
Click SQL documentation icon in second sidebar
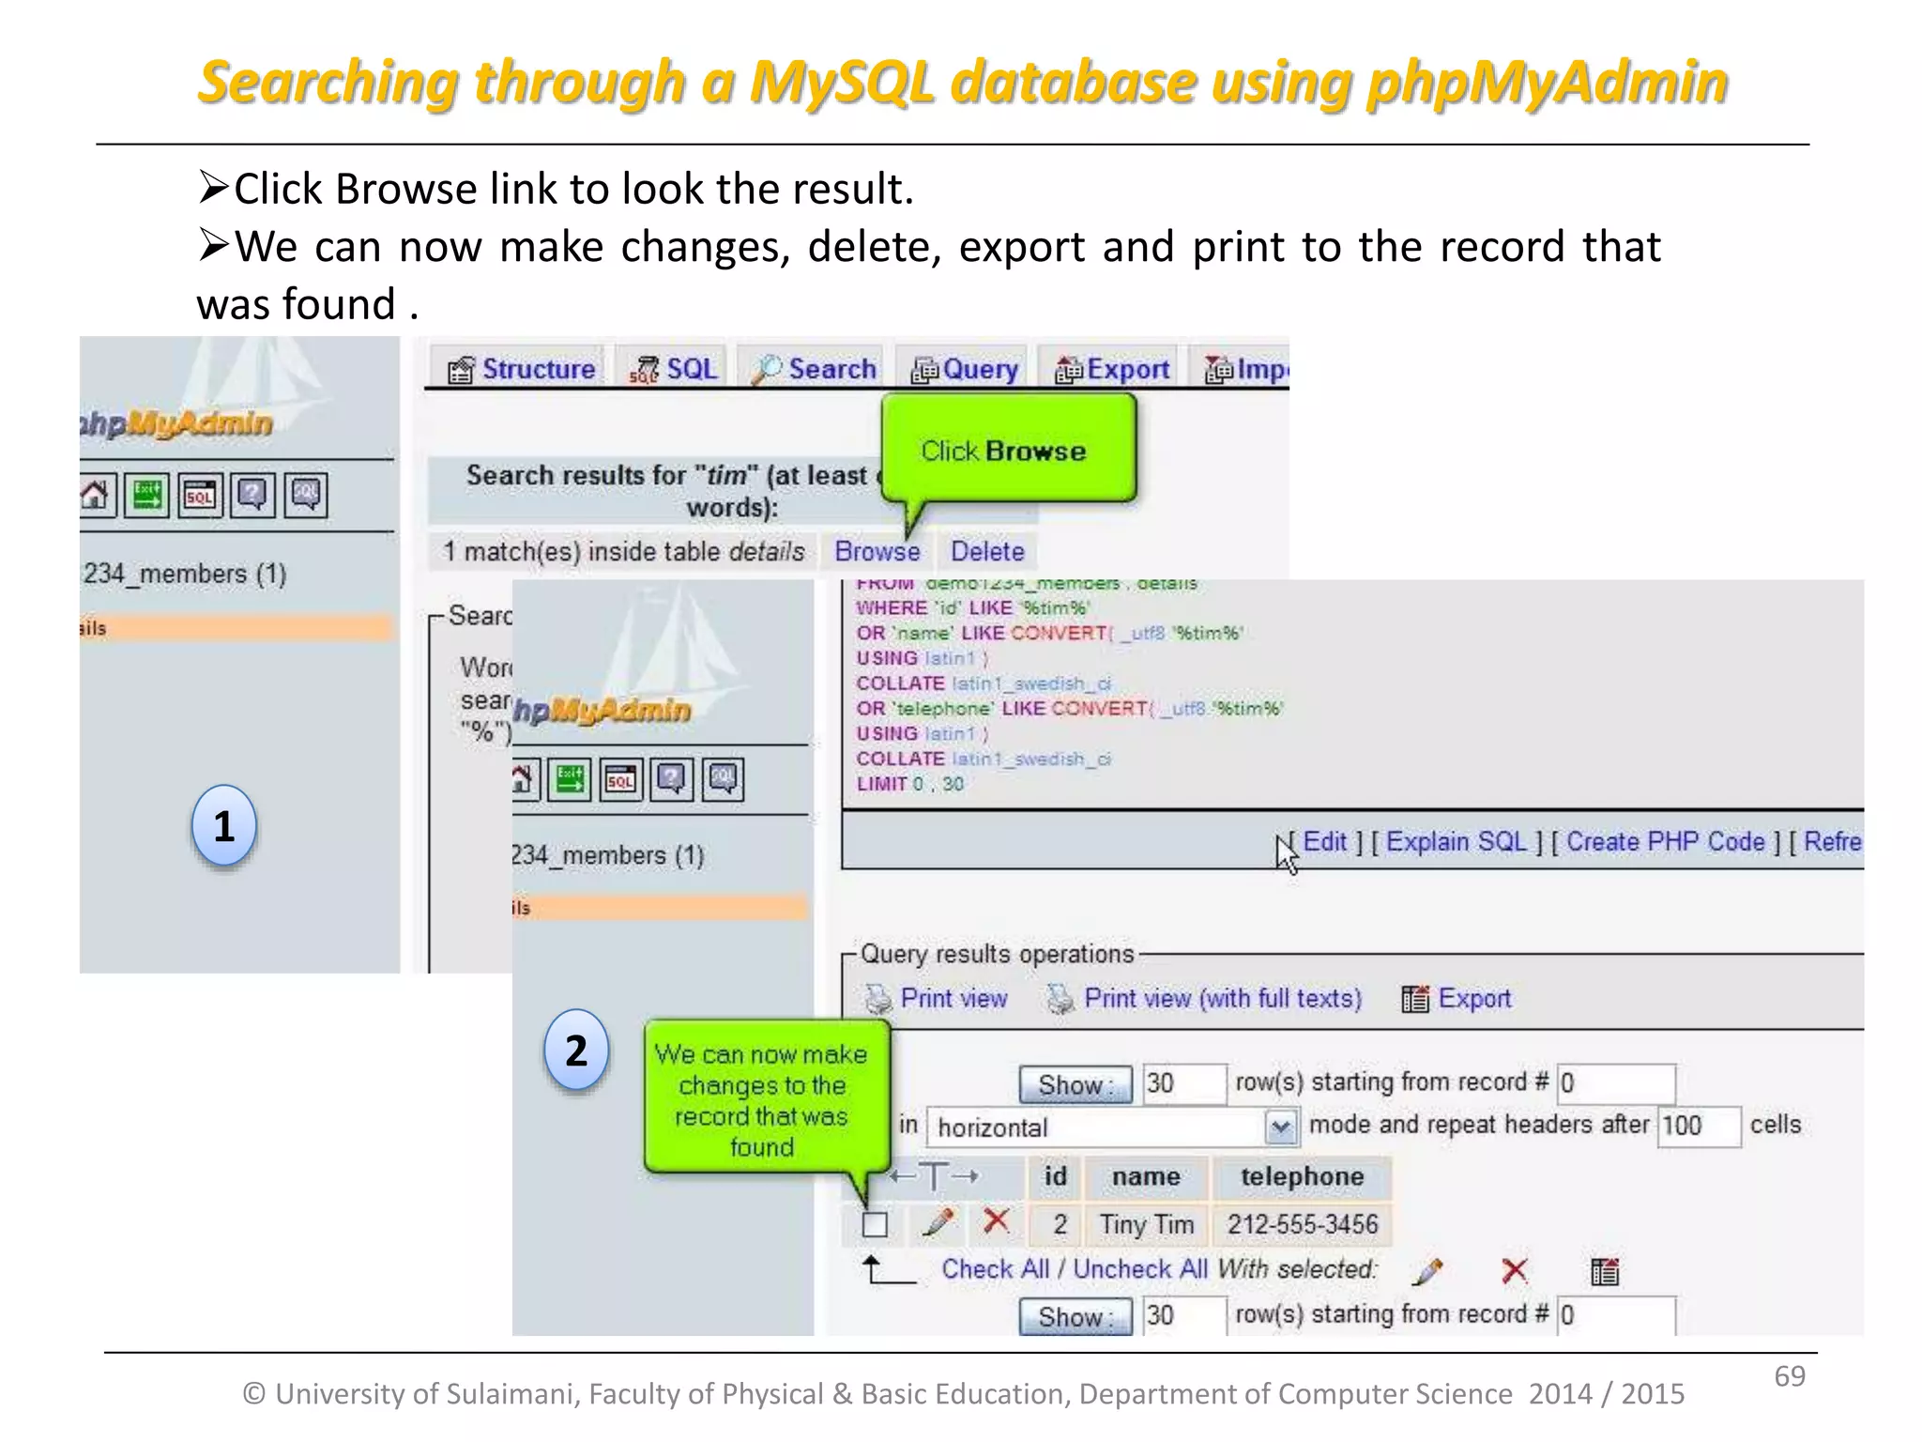click(722, 779)
